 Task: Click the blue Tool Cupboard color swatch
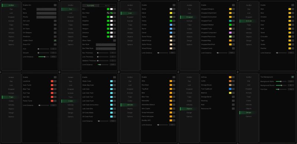click(230, 89)
